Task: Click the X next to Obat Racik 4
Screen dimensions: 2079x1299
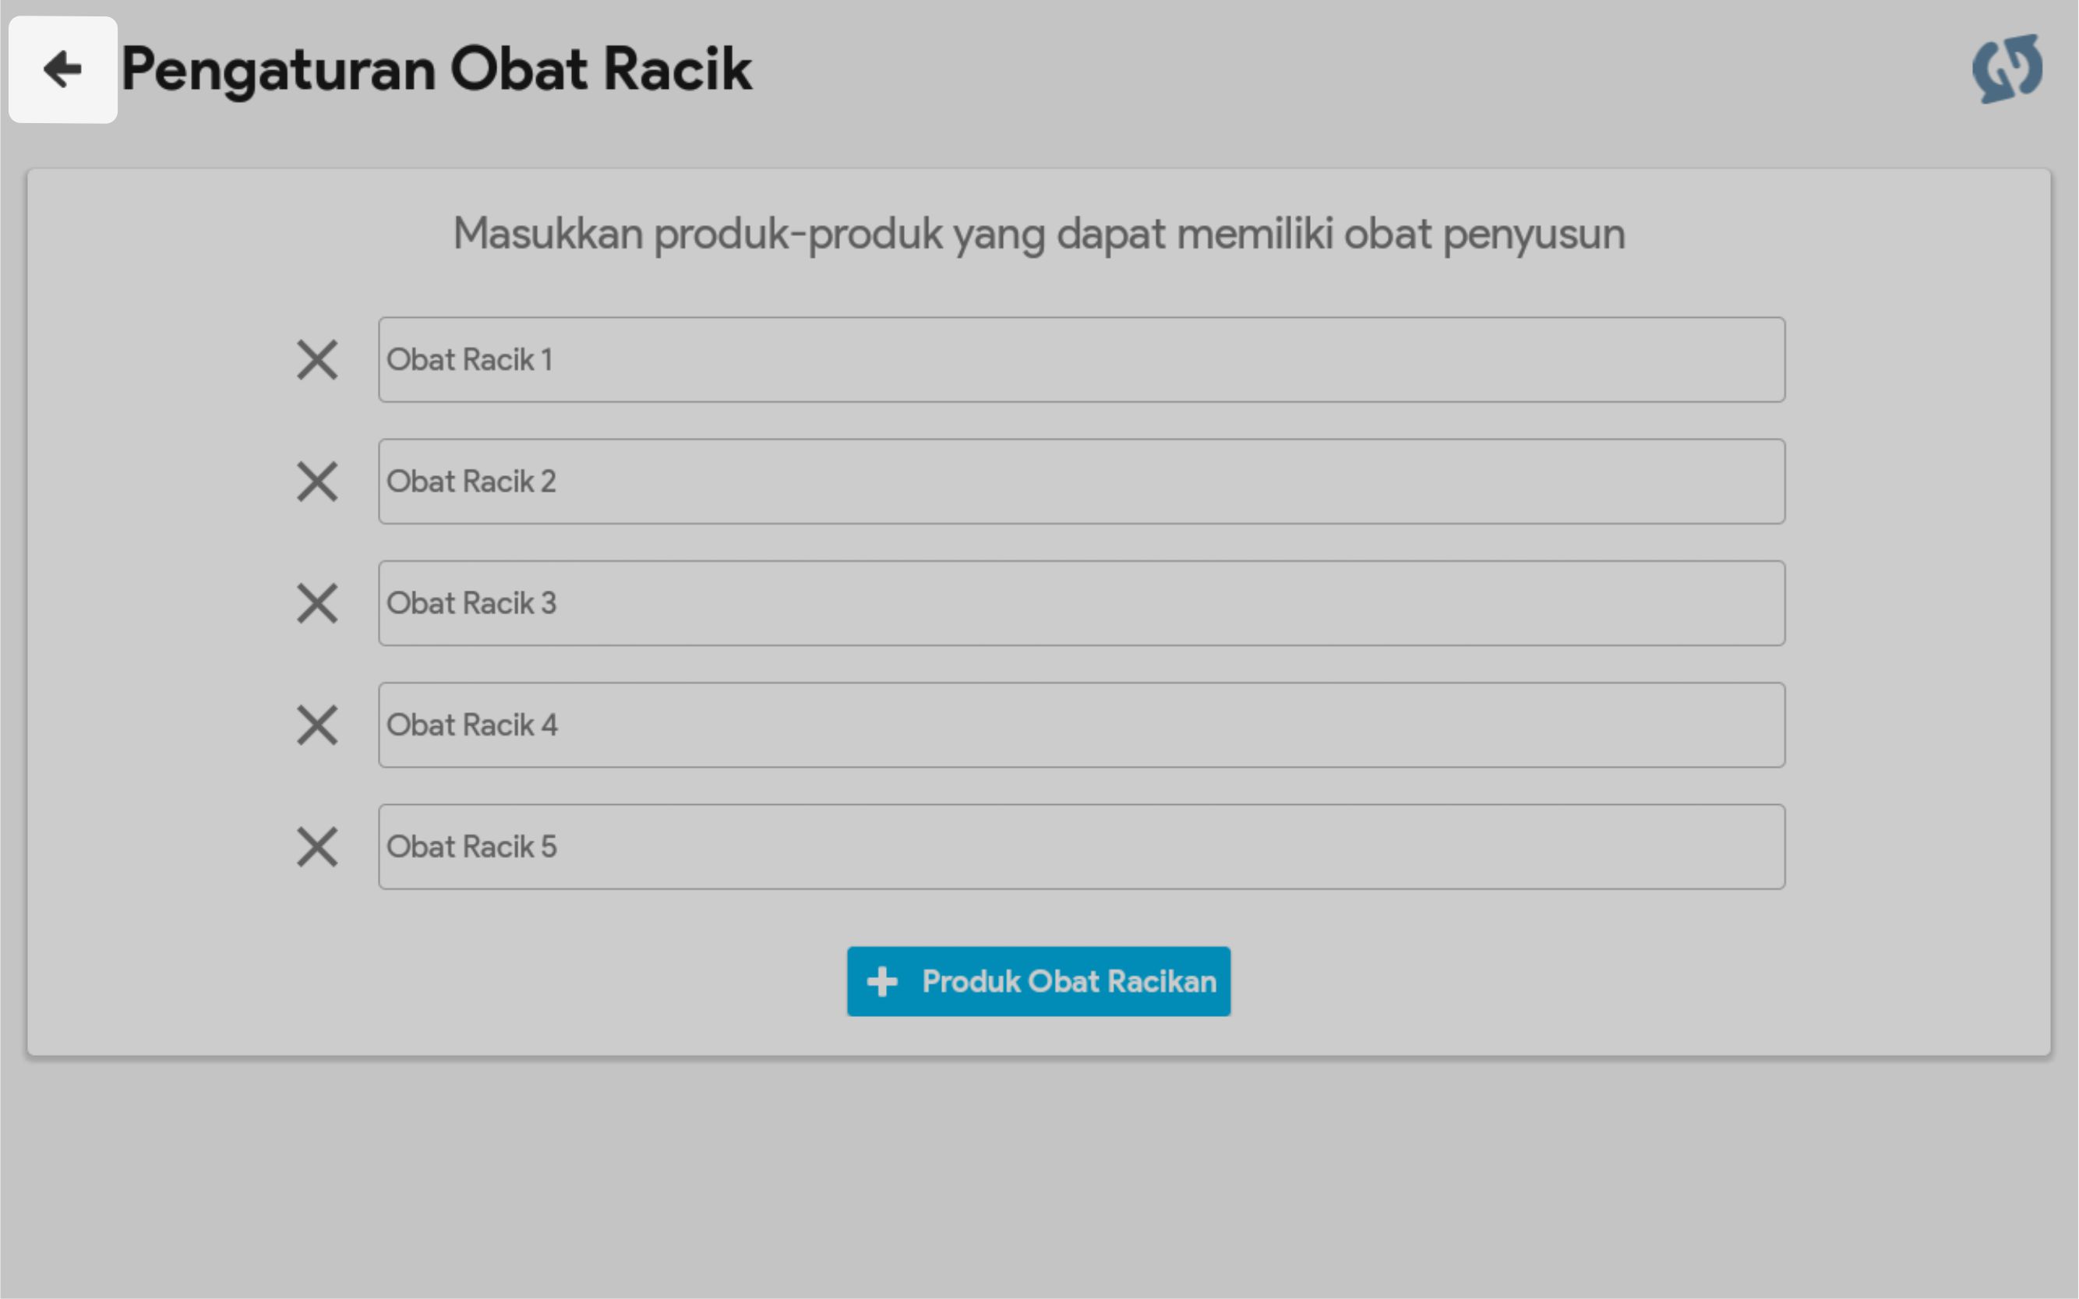Action: click(317, 725)
